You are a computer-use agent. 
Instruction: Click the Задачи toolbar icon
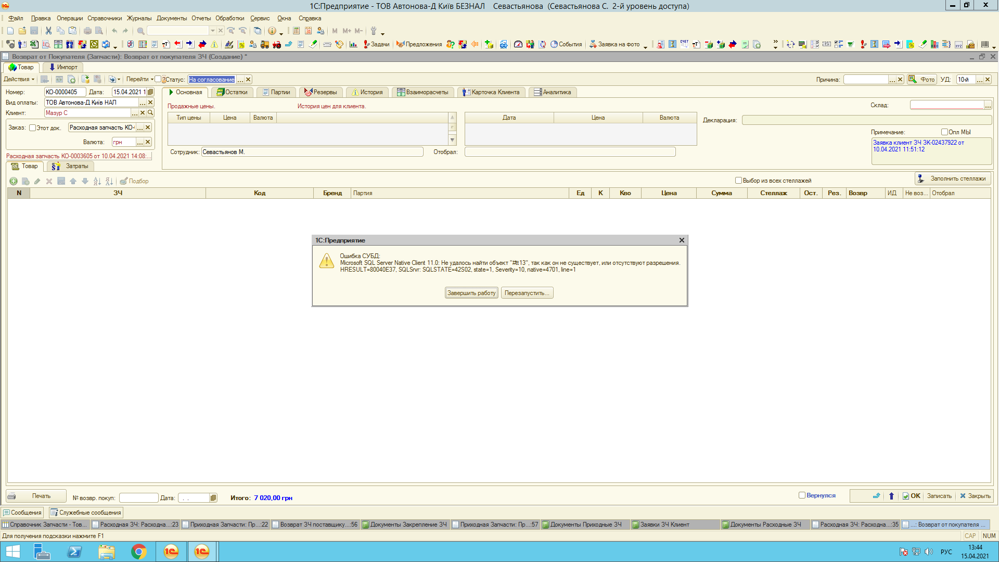367,44
